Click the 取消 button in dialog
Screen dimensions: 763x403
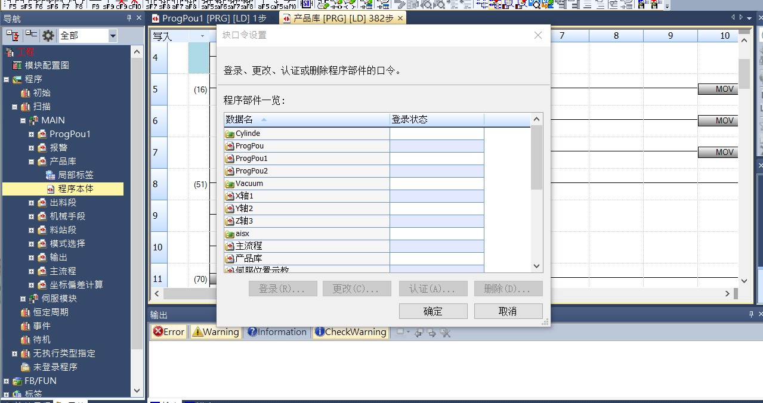(x=508, y=311)
